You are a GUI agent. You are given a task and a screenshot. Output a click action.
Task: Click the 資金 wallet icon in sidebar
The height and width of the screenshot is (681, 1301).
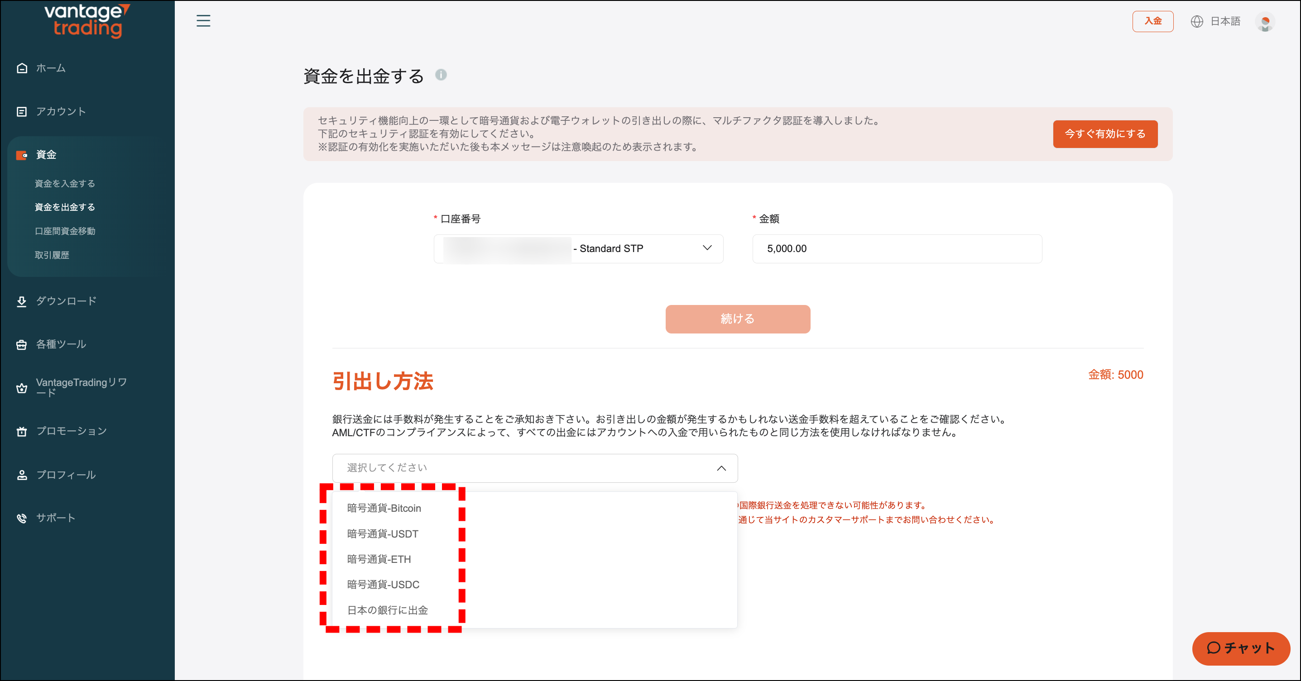click(21, 155)
